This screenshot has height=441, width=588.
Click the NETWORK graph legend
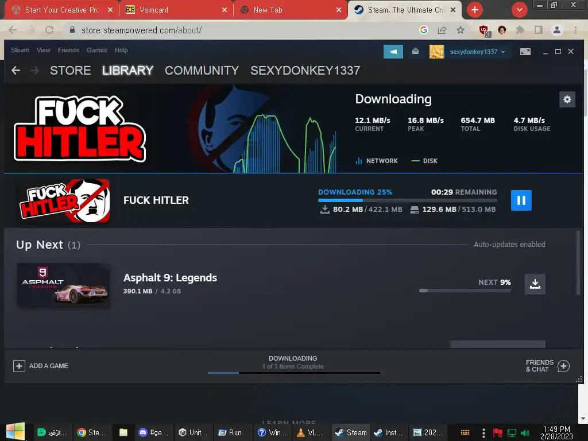click(377, 161)
